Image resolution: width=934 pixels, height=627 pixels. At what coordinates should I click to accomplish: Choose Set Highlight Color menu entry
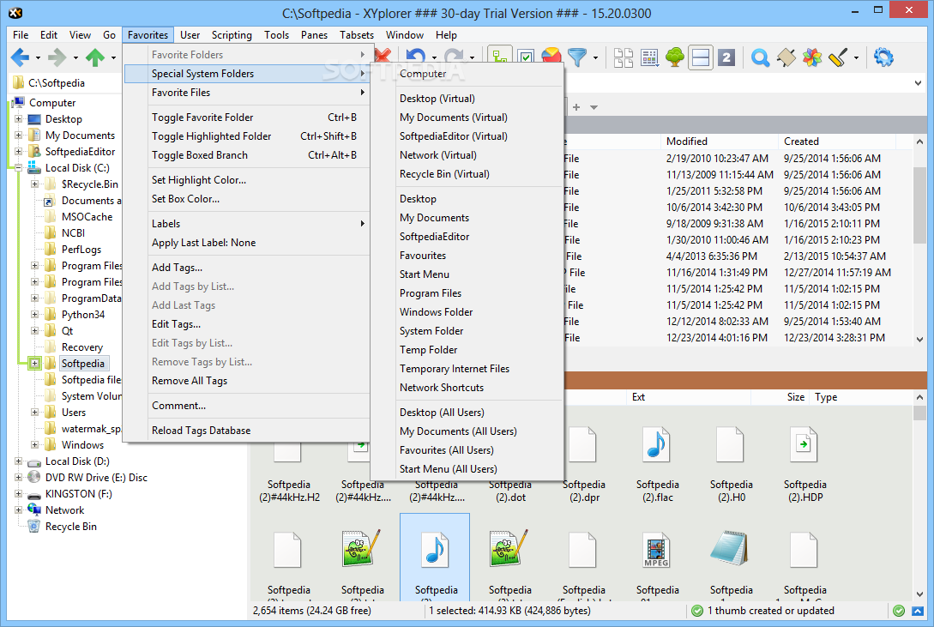(x=247, y=180)
